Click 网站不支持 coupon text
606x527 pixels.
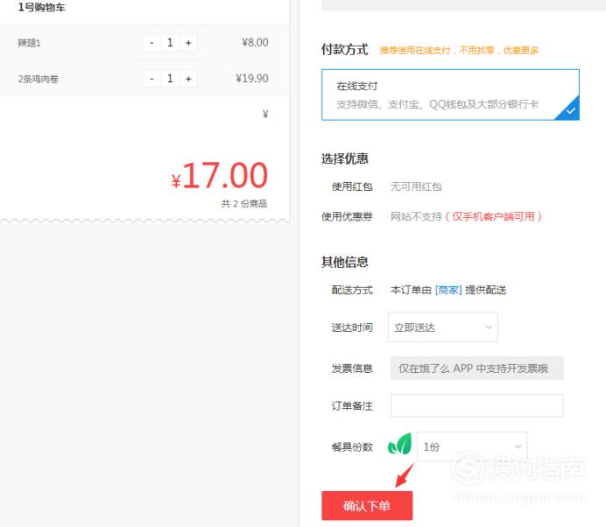pos(416,216)
